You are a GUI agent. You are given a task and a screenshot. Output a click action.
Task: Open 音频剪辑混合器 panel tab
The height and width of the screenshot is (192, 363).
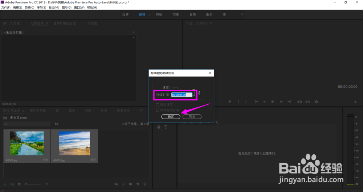(65, 23)
